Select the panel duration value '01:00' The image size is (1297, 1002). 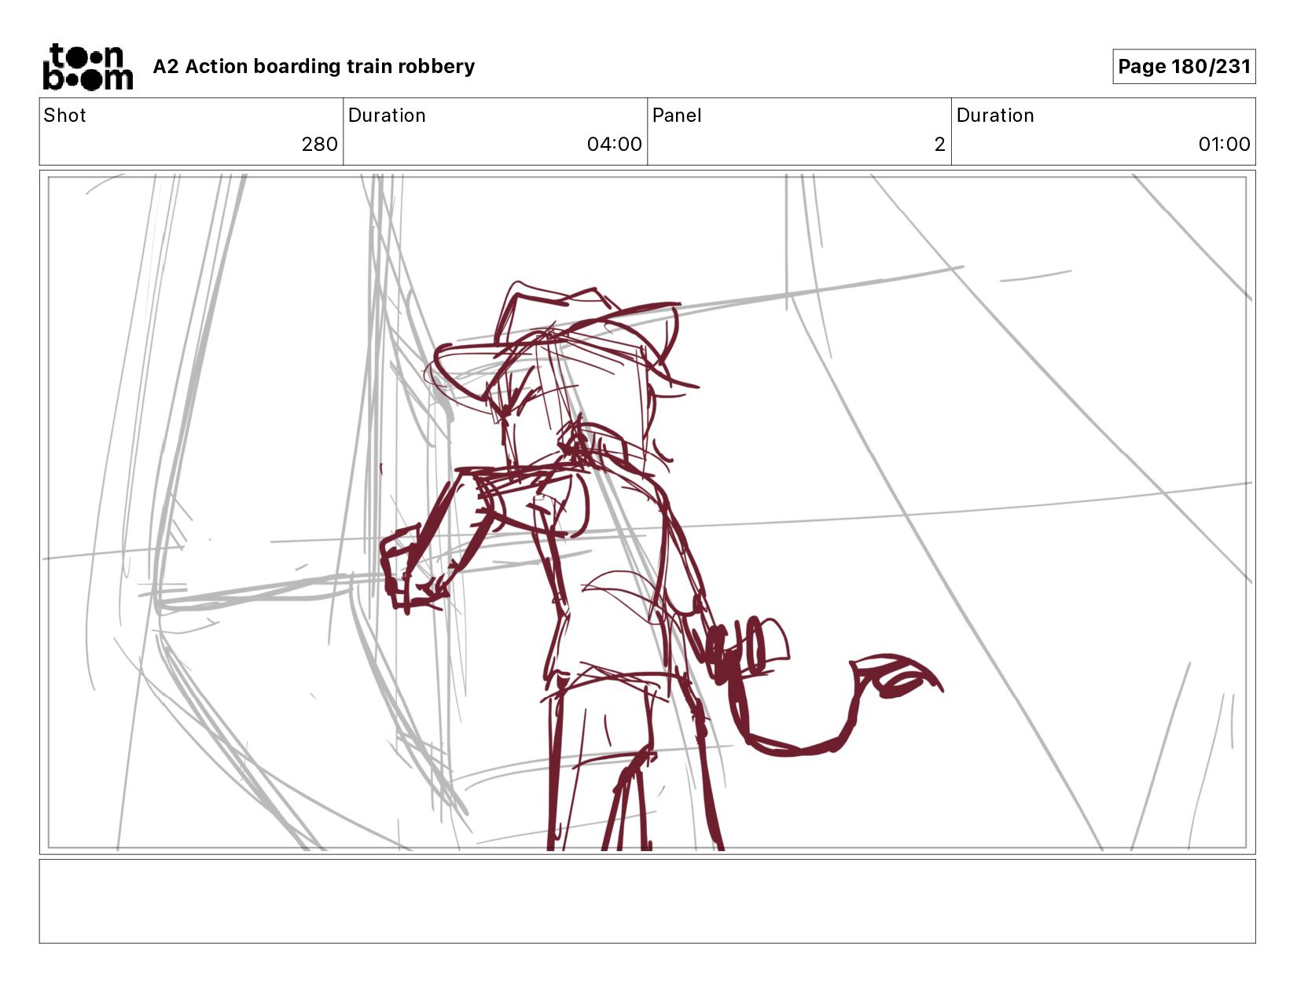pos(1224,145)
